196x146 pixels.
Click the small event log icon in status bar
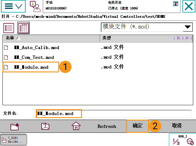[176, 4]
